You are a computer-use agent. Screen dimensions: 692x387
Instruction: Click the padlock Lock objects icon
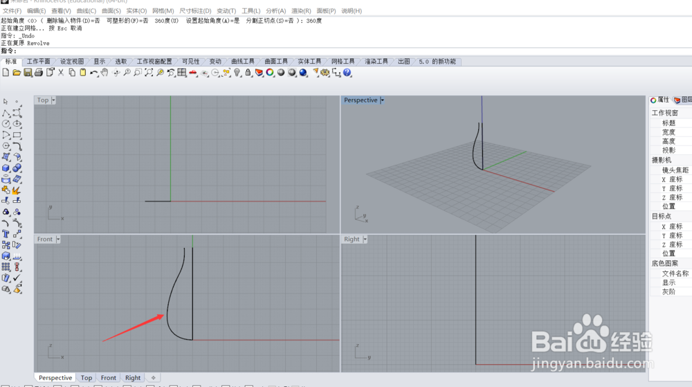coord(248,73)
